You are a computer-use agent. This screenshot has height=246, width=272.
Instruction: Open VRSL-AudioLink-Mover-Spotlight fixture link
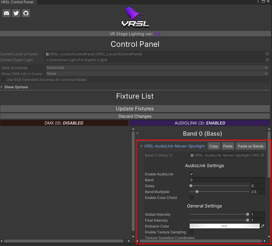point(174,146)
